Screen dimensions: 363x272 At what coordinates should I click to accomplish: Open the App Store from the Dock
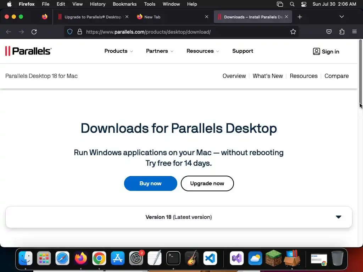[x=118, y=258]
